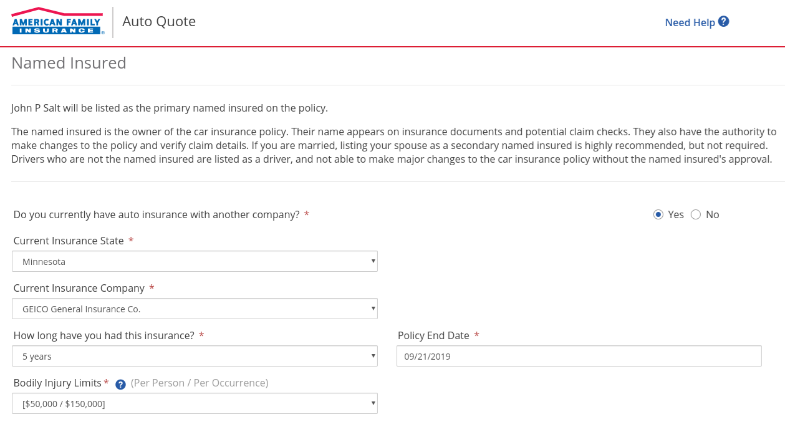
Task: Open help icon beside Bodily Injury Limits
Action: pos(121,384)
